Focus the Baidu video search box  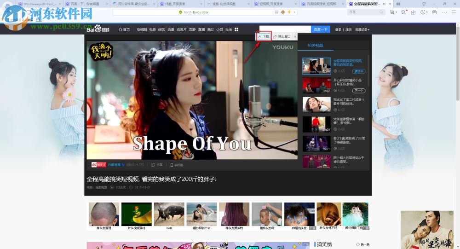click(285, 29)
